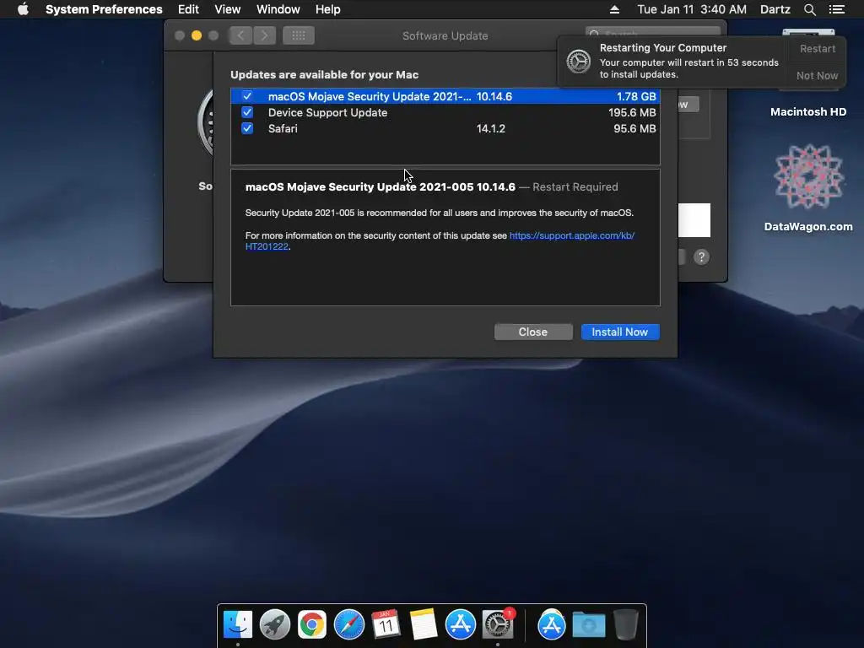Image resolution: width=864 pixels, height=648 pixels.
Task: Choose Not Now in restart notification
Action: click(817, 75)
